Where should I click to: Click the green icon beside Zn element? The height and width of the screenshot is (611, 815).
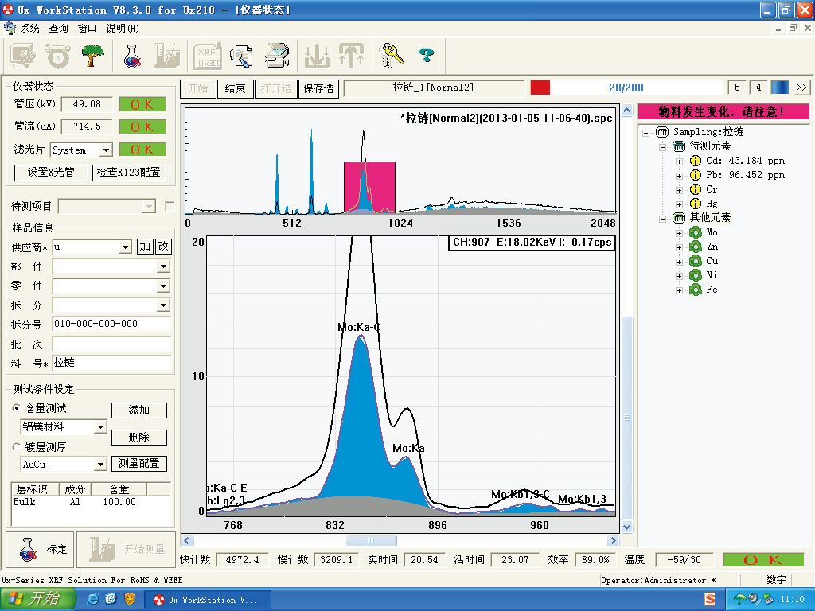[696, 247]
